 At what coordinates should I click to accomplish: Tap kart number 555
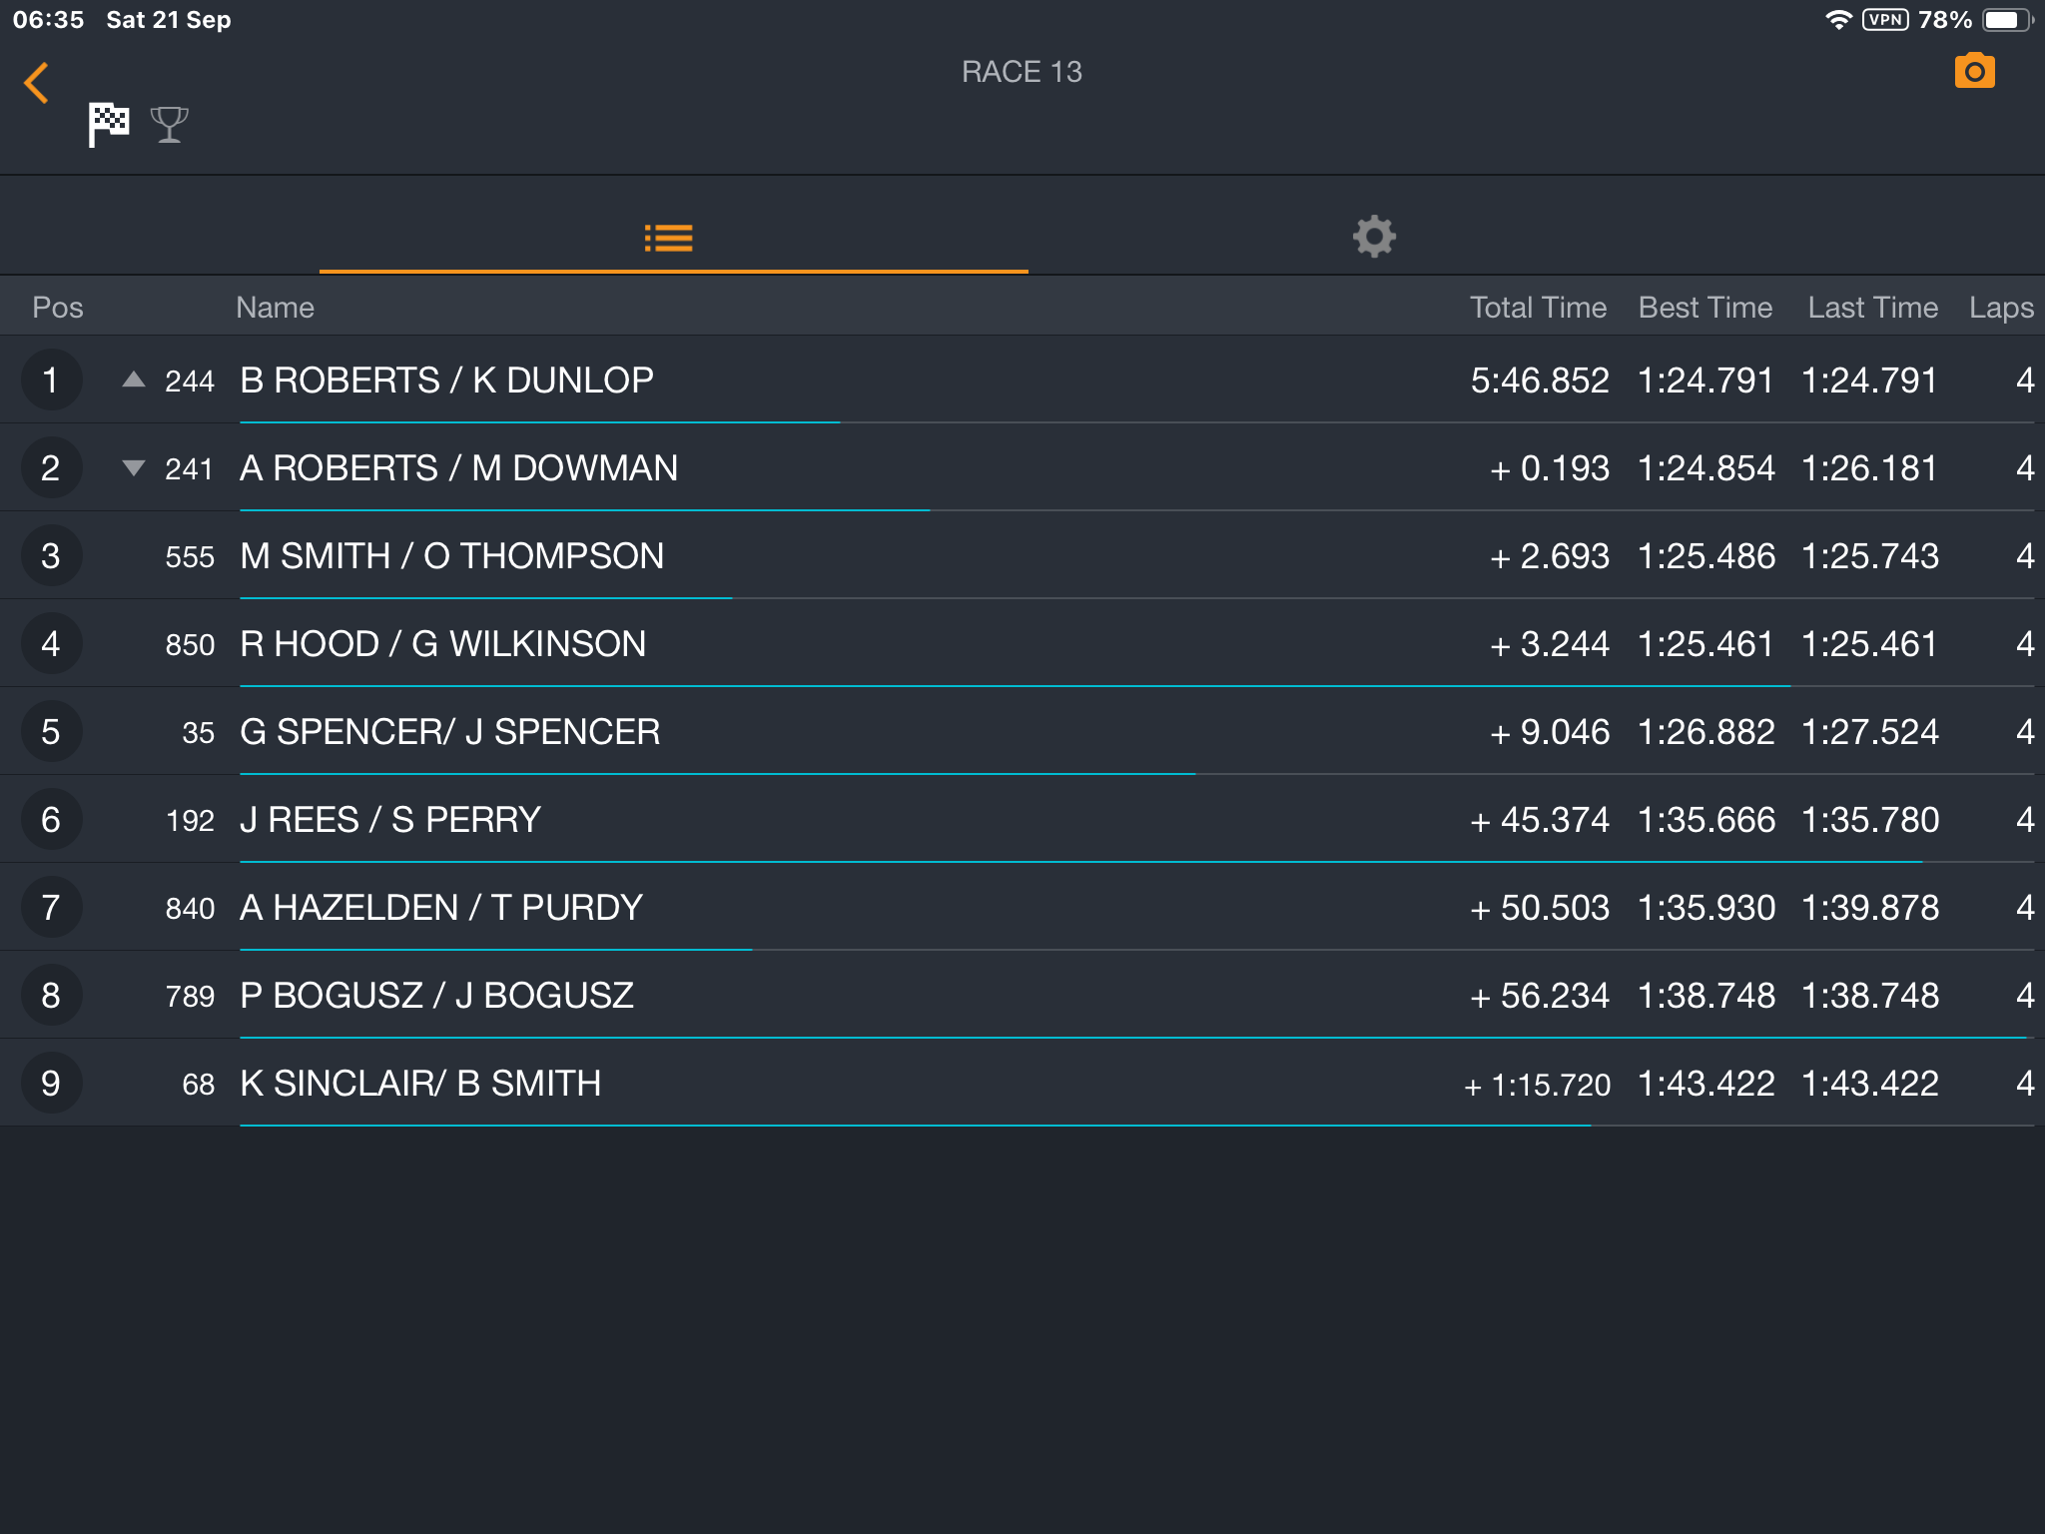pyautogui.click(x=190, y=557)
